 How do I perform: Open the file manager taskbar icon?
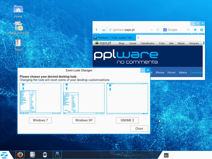33,155
